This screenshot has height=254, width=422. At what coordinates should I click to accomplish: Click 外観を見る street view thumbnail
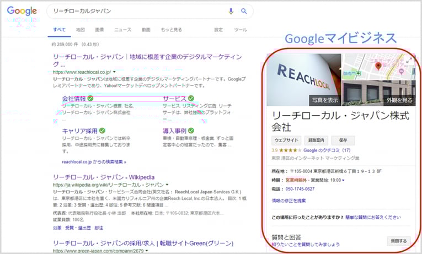(399, 100)
